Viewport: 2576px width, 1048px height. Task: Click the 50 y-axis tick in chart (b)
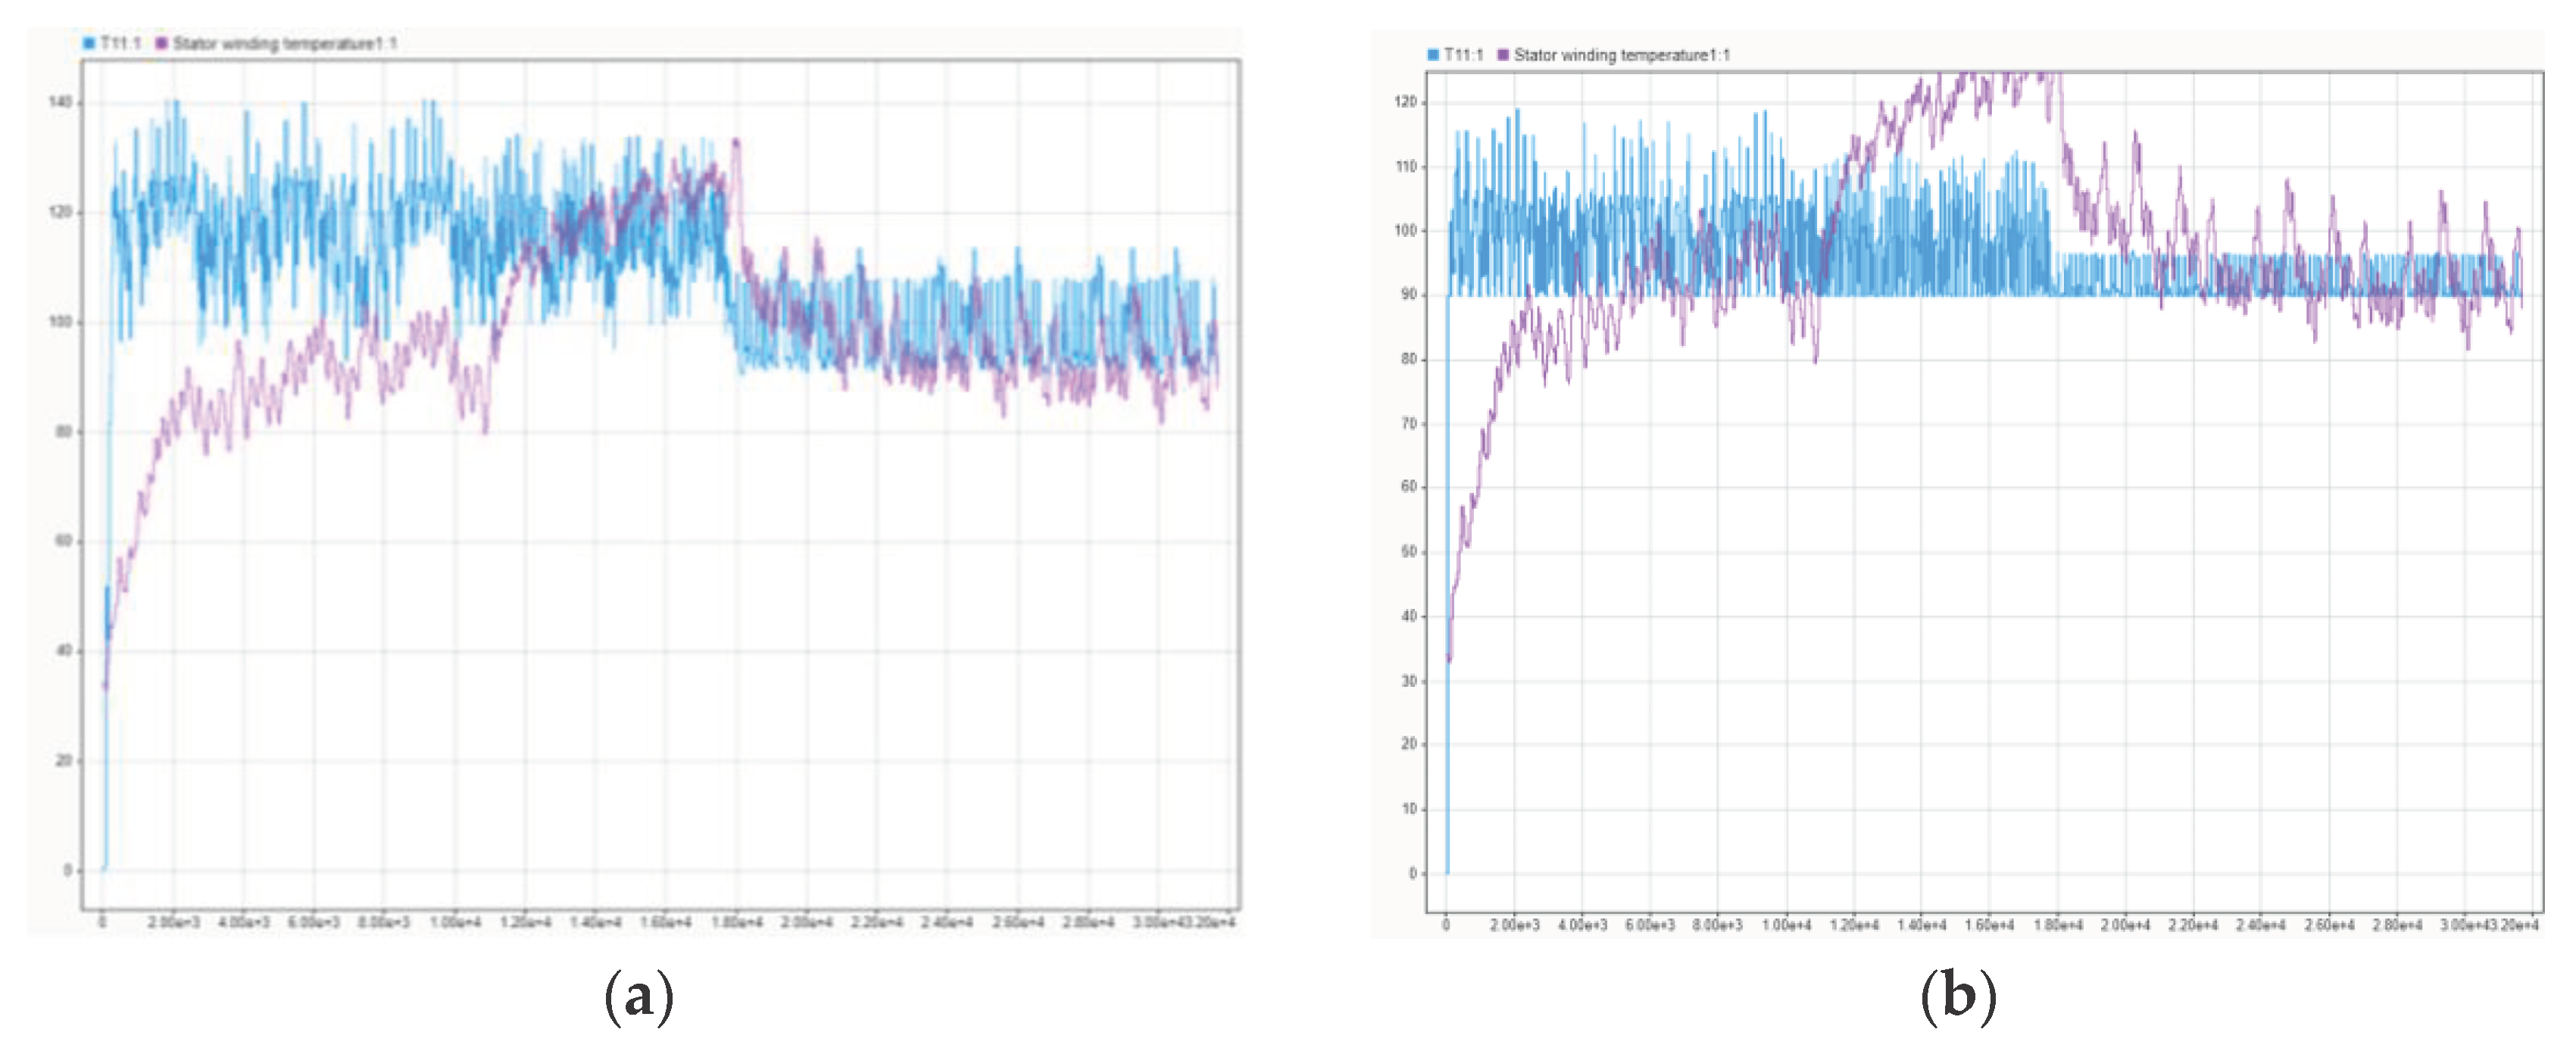click(x=1409, y=551)
